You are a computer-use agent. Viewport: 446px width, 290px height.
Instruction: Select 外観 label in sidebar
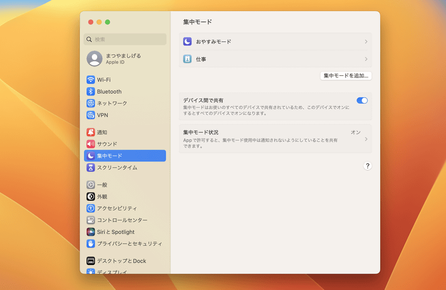point(102,197)
